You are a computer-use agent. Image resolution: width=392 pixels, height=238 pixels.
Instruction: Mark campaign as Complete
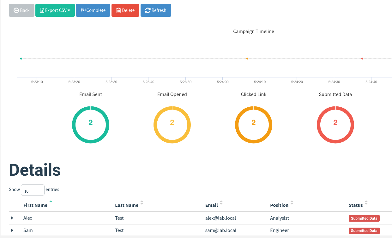point(93,10)
